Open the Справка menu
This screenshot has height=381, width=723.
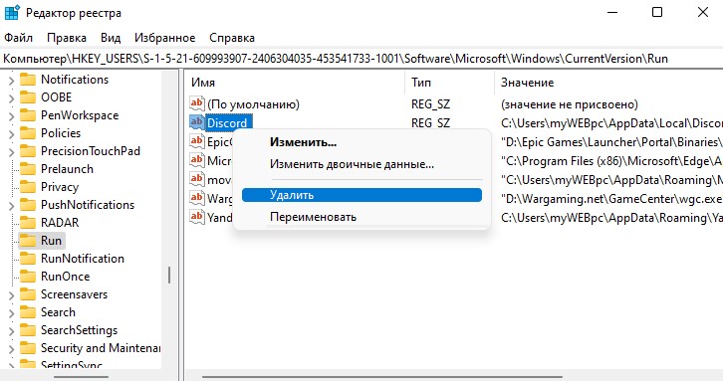232,38
